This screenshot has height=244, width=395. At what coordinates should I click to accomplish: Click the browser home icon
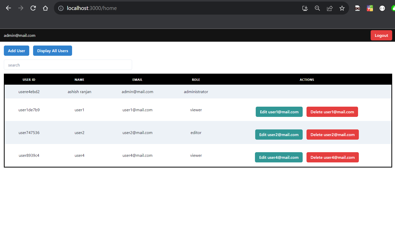45,8
